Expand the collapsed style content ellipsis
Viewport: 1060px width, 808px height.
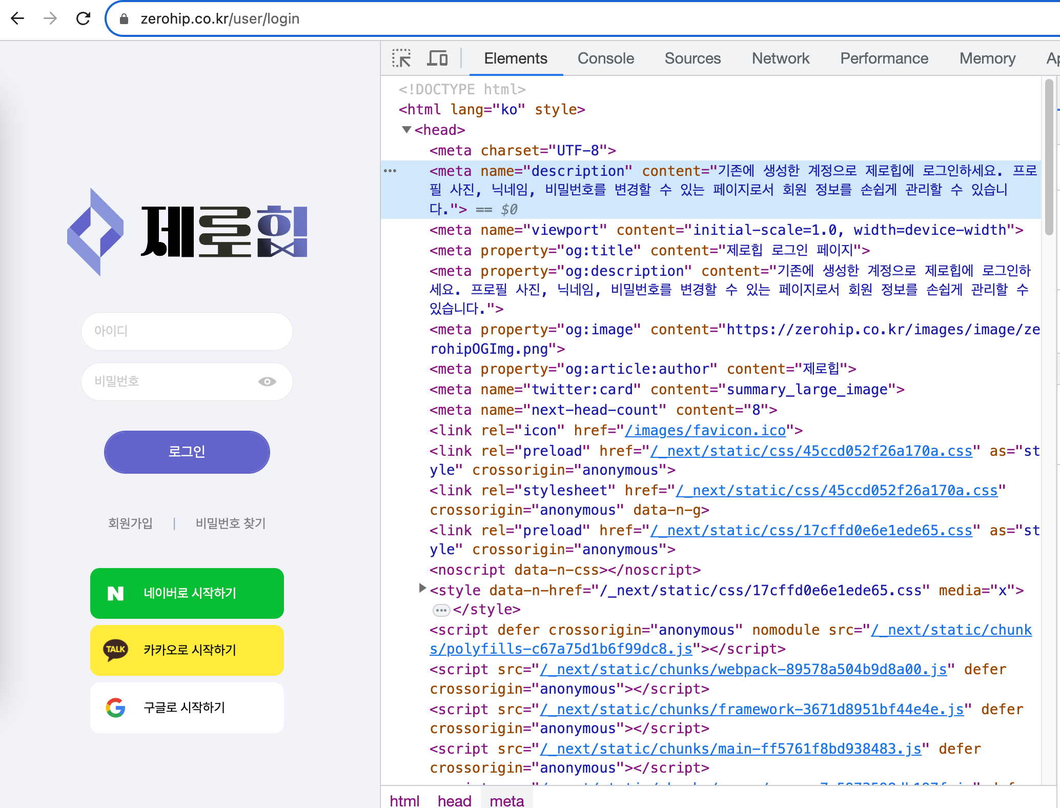pos(441,610)
